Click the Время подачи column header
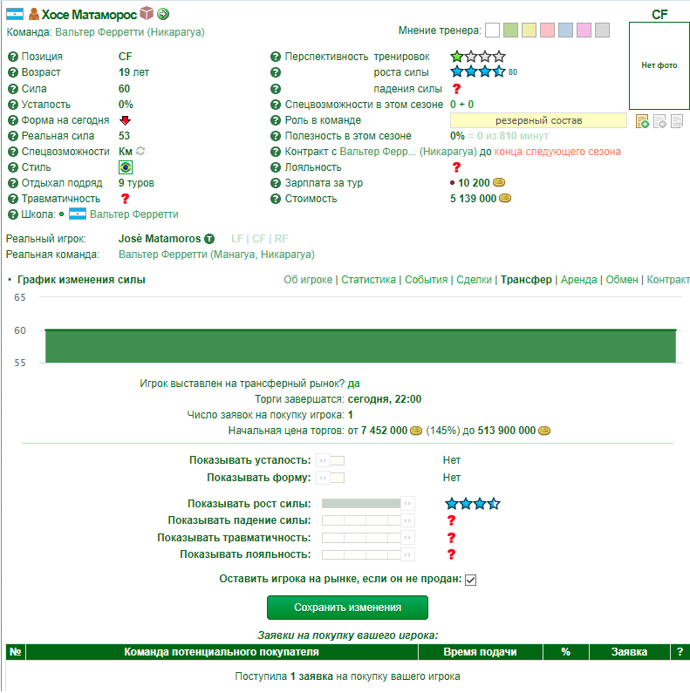This screenshot has height=693, width=690. 481,652
